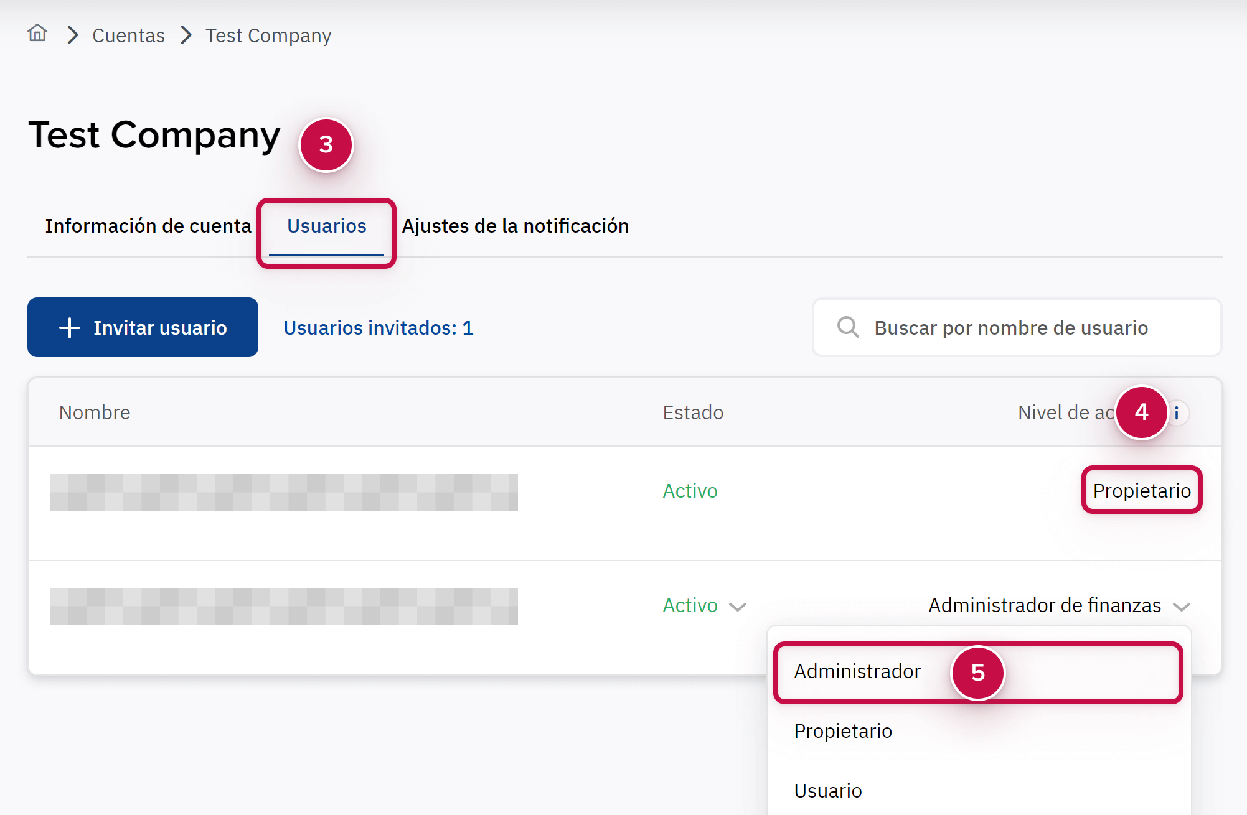Click breadcrumb chevron after home icon
Image resolution: width=1247 pixels, height=815 pixels.
pyautogui.click(x=73, y=35)
